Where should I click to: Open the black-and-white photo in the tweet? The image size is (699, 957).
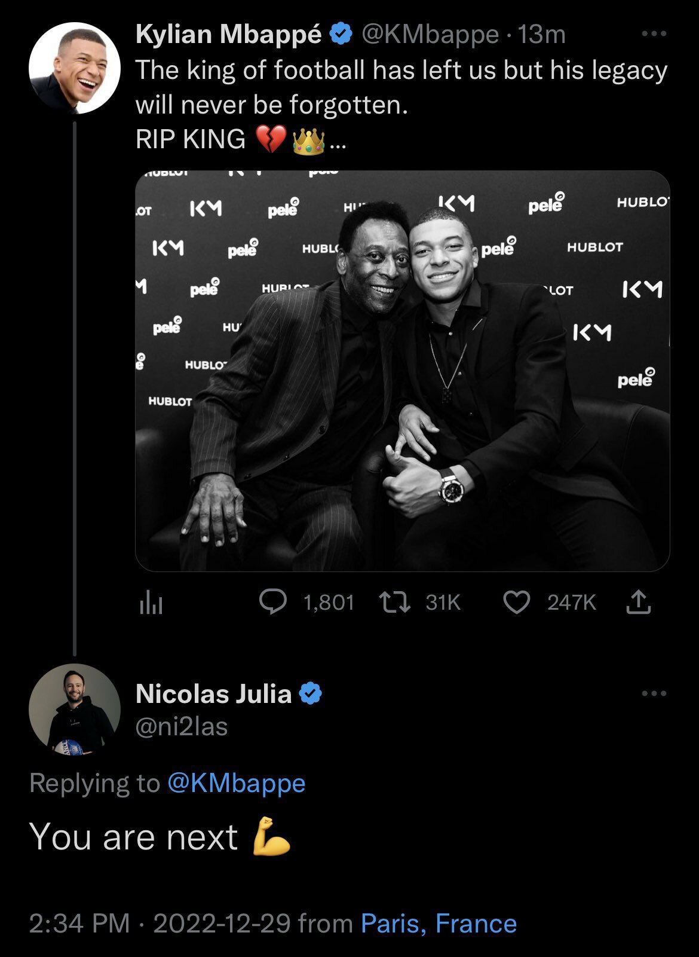(x=402, y=371)
